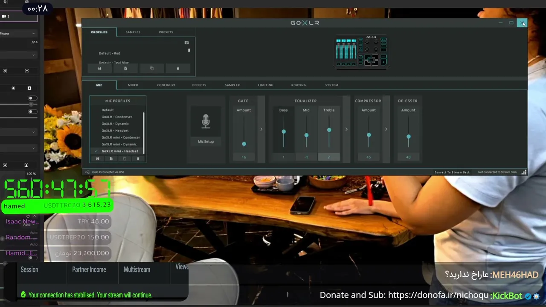
Task: Toggle the lower switch in the left panel
Action: (32, 112)
